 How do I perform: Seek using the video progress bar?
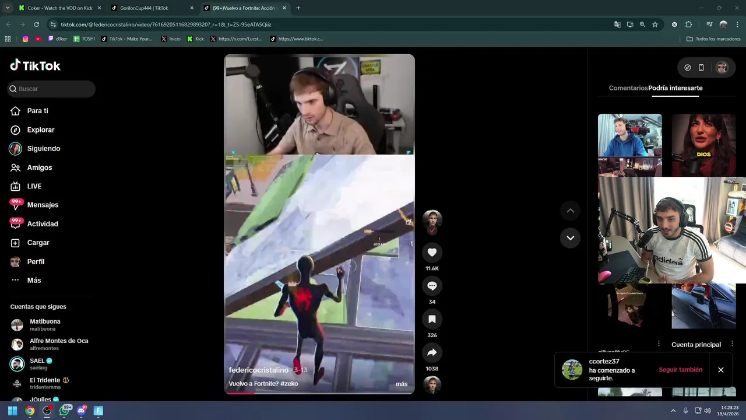point(319,393)
